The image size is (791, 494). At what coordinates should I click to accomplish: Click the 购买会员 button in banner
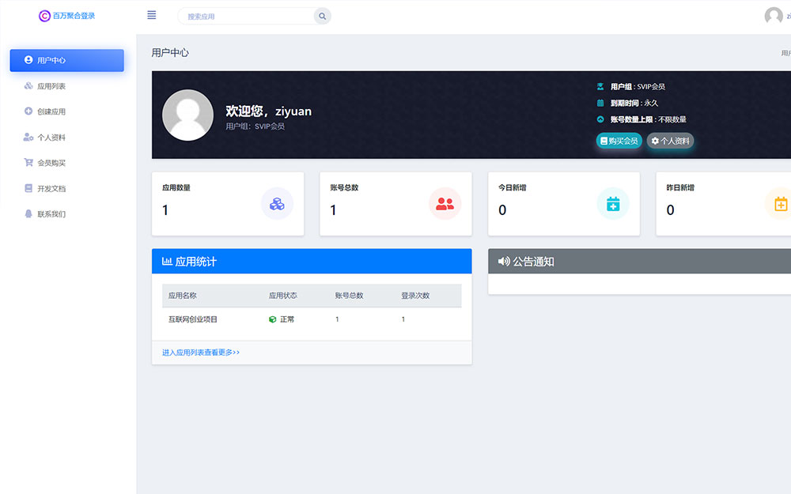[x=619, y=141]
